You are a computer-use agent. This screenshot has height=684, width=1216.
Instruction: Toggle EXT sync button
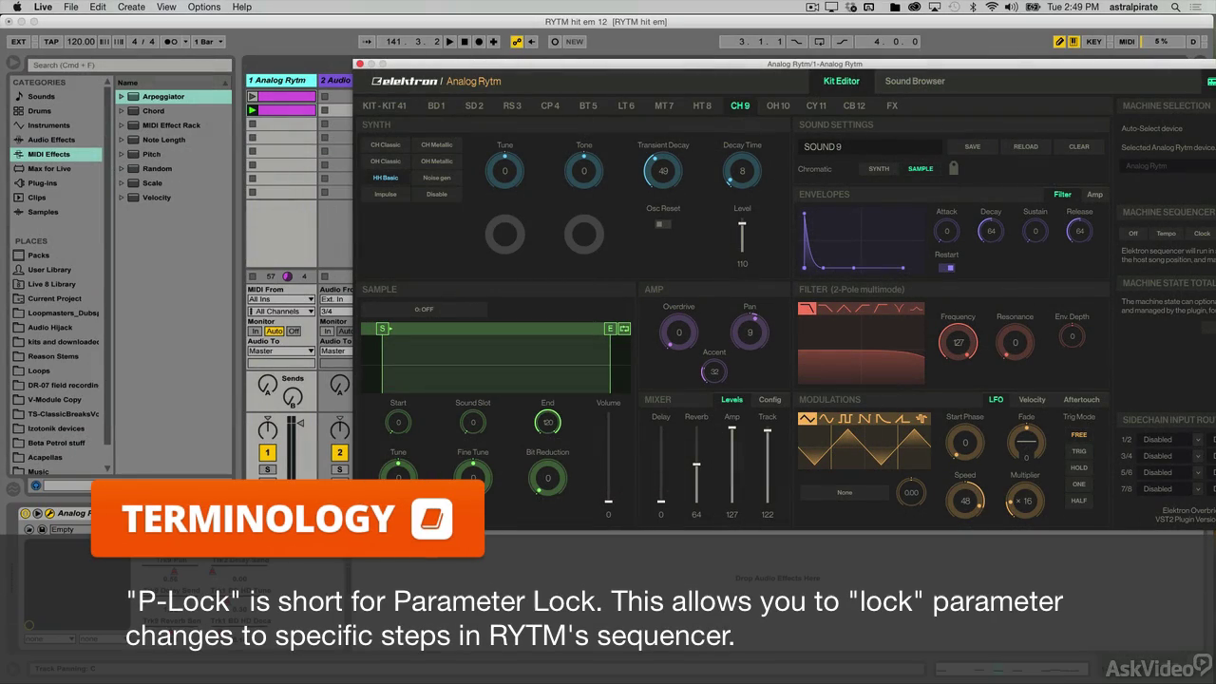point(18,42)
